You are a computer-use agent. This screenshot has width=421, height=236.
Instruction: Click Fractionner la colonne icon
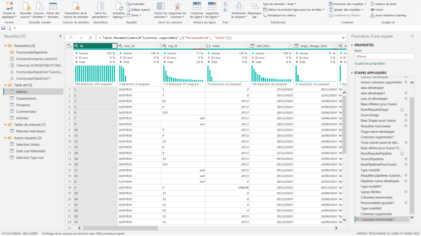pyautogui.click(x=239, y=6)
